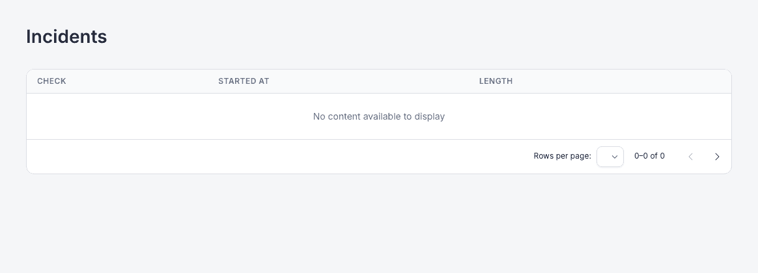758x273 pixels.
Task: Select the word CHECK in table header
Action: 51,81
